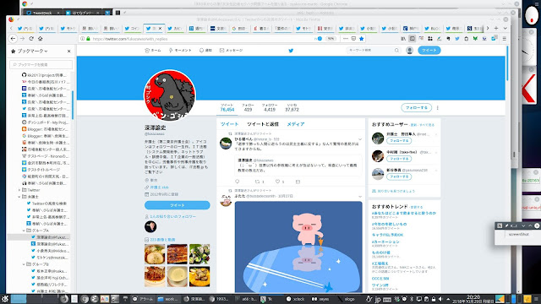Click the blue Twitter extension icon in toolbar
The height and width of the screenshot is (304, 541).
(x=457, y=39)
